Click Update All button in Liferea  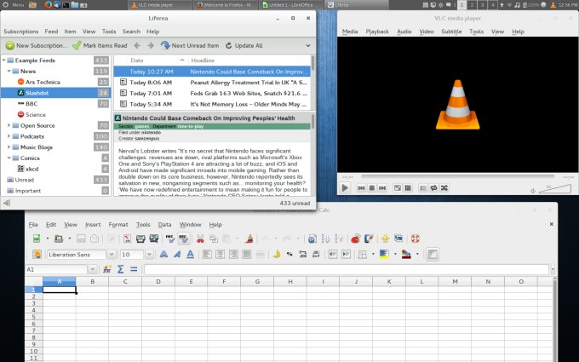point(244,45)
